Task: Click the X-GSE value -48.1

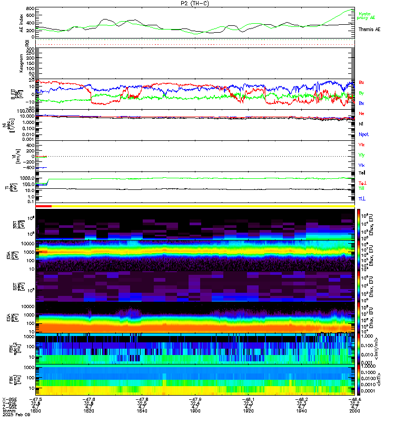Action: click(x=248, y=399)
